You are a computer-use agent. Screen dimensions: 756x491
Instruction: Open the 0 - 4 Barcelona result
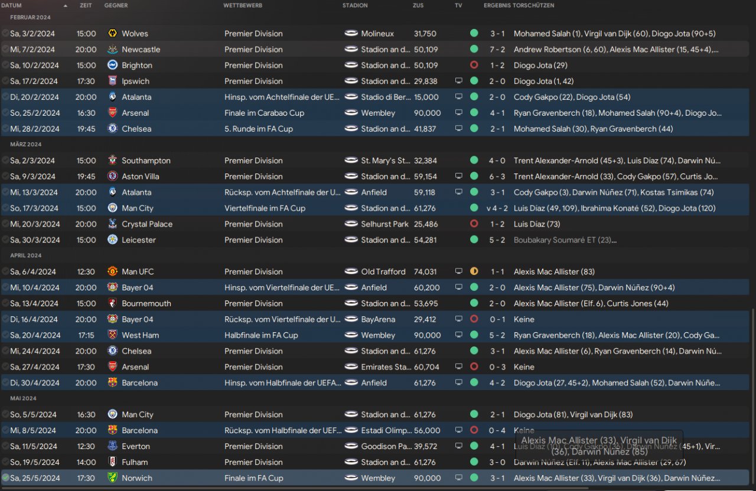tap(497, 431)
